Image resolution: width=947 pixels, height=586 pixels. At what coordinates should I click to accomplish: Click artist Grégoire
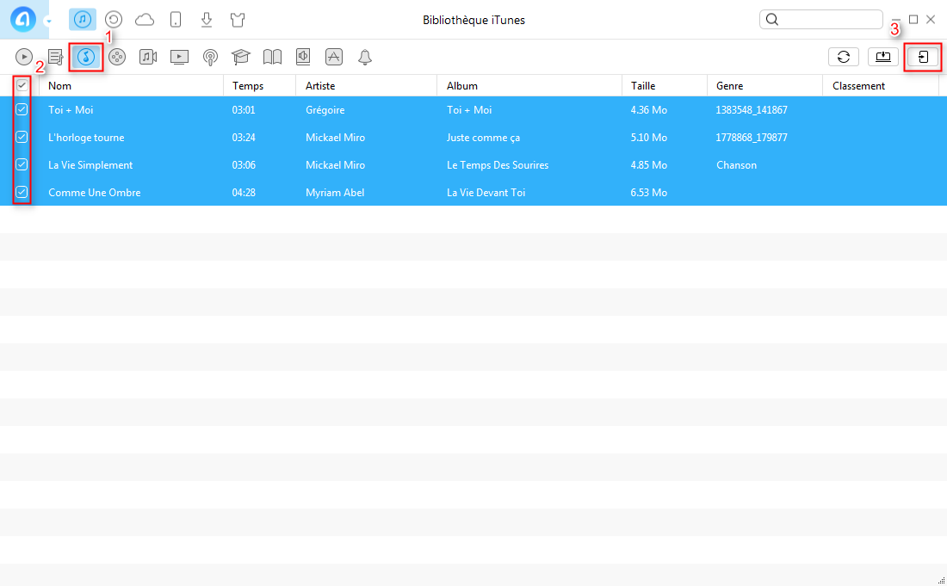point(325,110)
